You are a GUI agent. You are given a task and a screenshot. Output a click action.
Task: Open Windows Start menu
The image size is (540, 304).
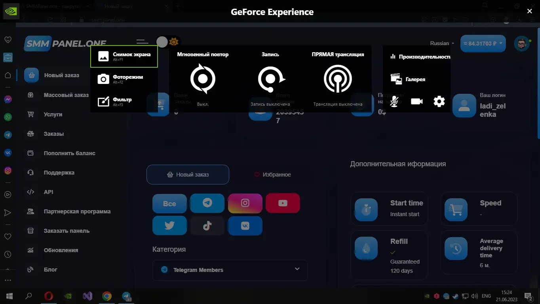[10, 296]
